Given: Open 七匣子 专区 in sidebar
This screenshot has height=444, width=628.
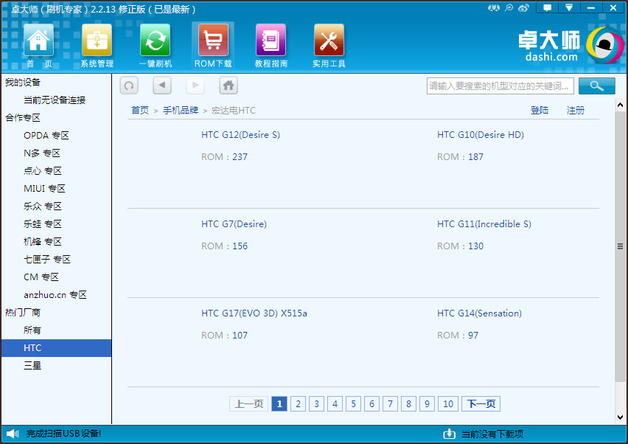Looking at the screenshot, I should pos(57,260).
